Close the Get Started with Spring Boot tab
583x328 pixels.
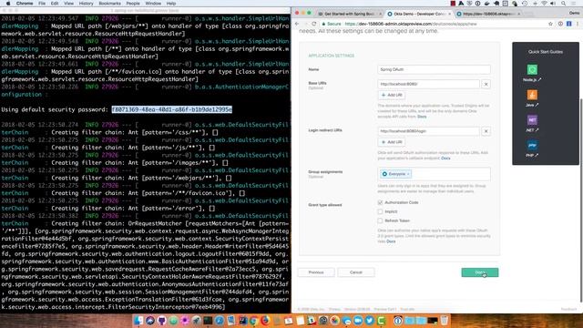pos(380,14)
